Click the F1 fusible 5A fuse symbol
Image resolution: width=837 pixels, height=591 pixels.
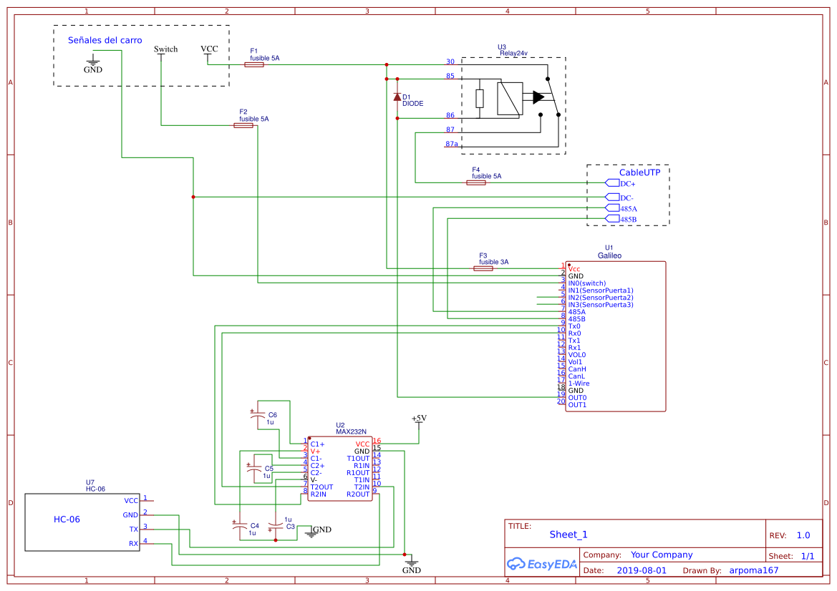click(x=254, y=64)
